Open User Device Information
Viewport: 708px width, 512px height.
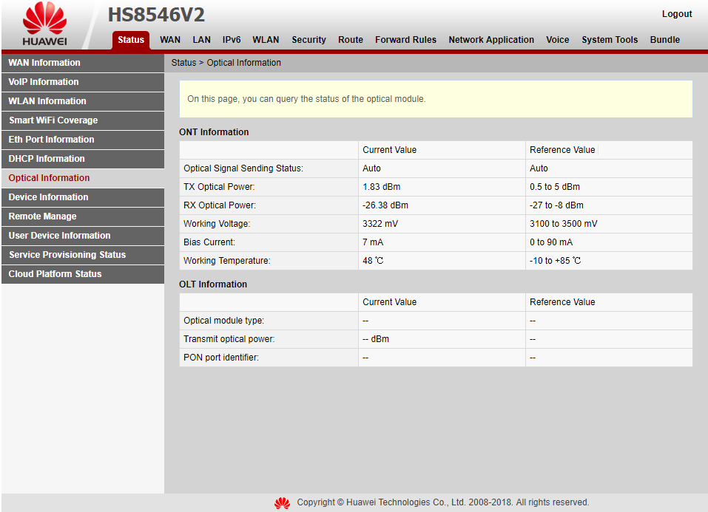point(83,236)
